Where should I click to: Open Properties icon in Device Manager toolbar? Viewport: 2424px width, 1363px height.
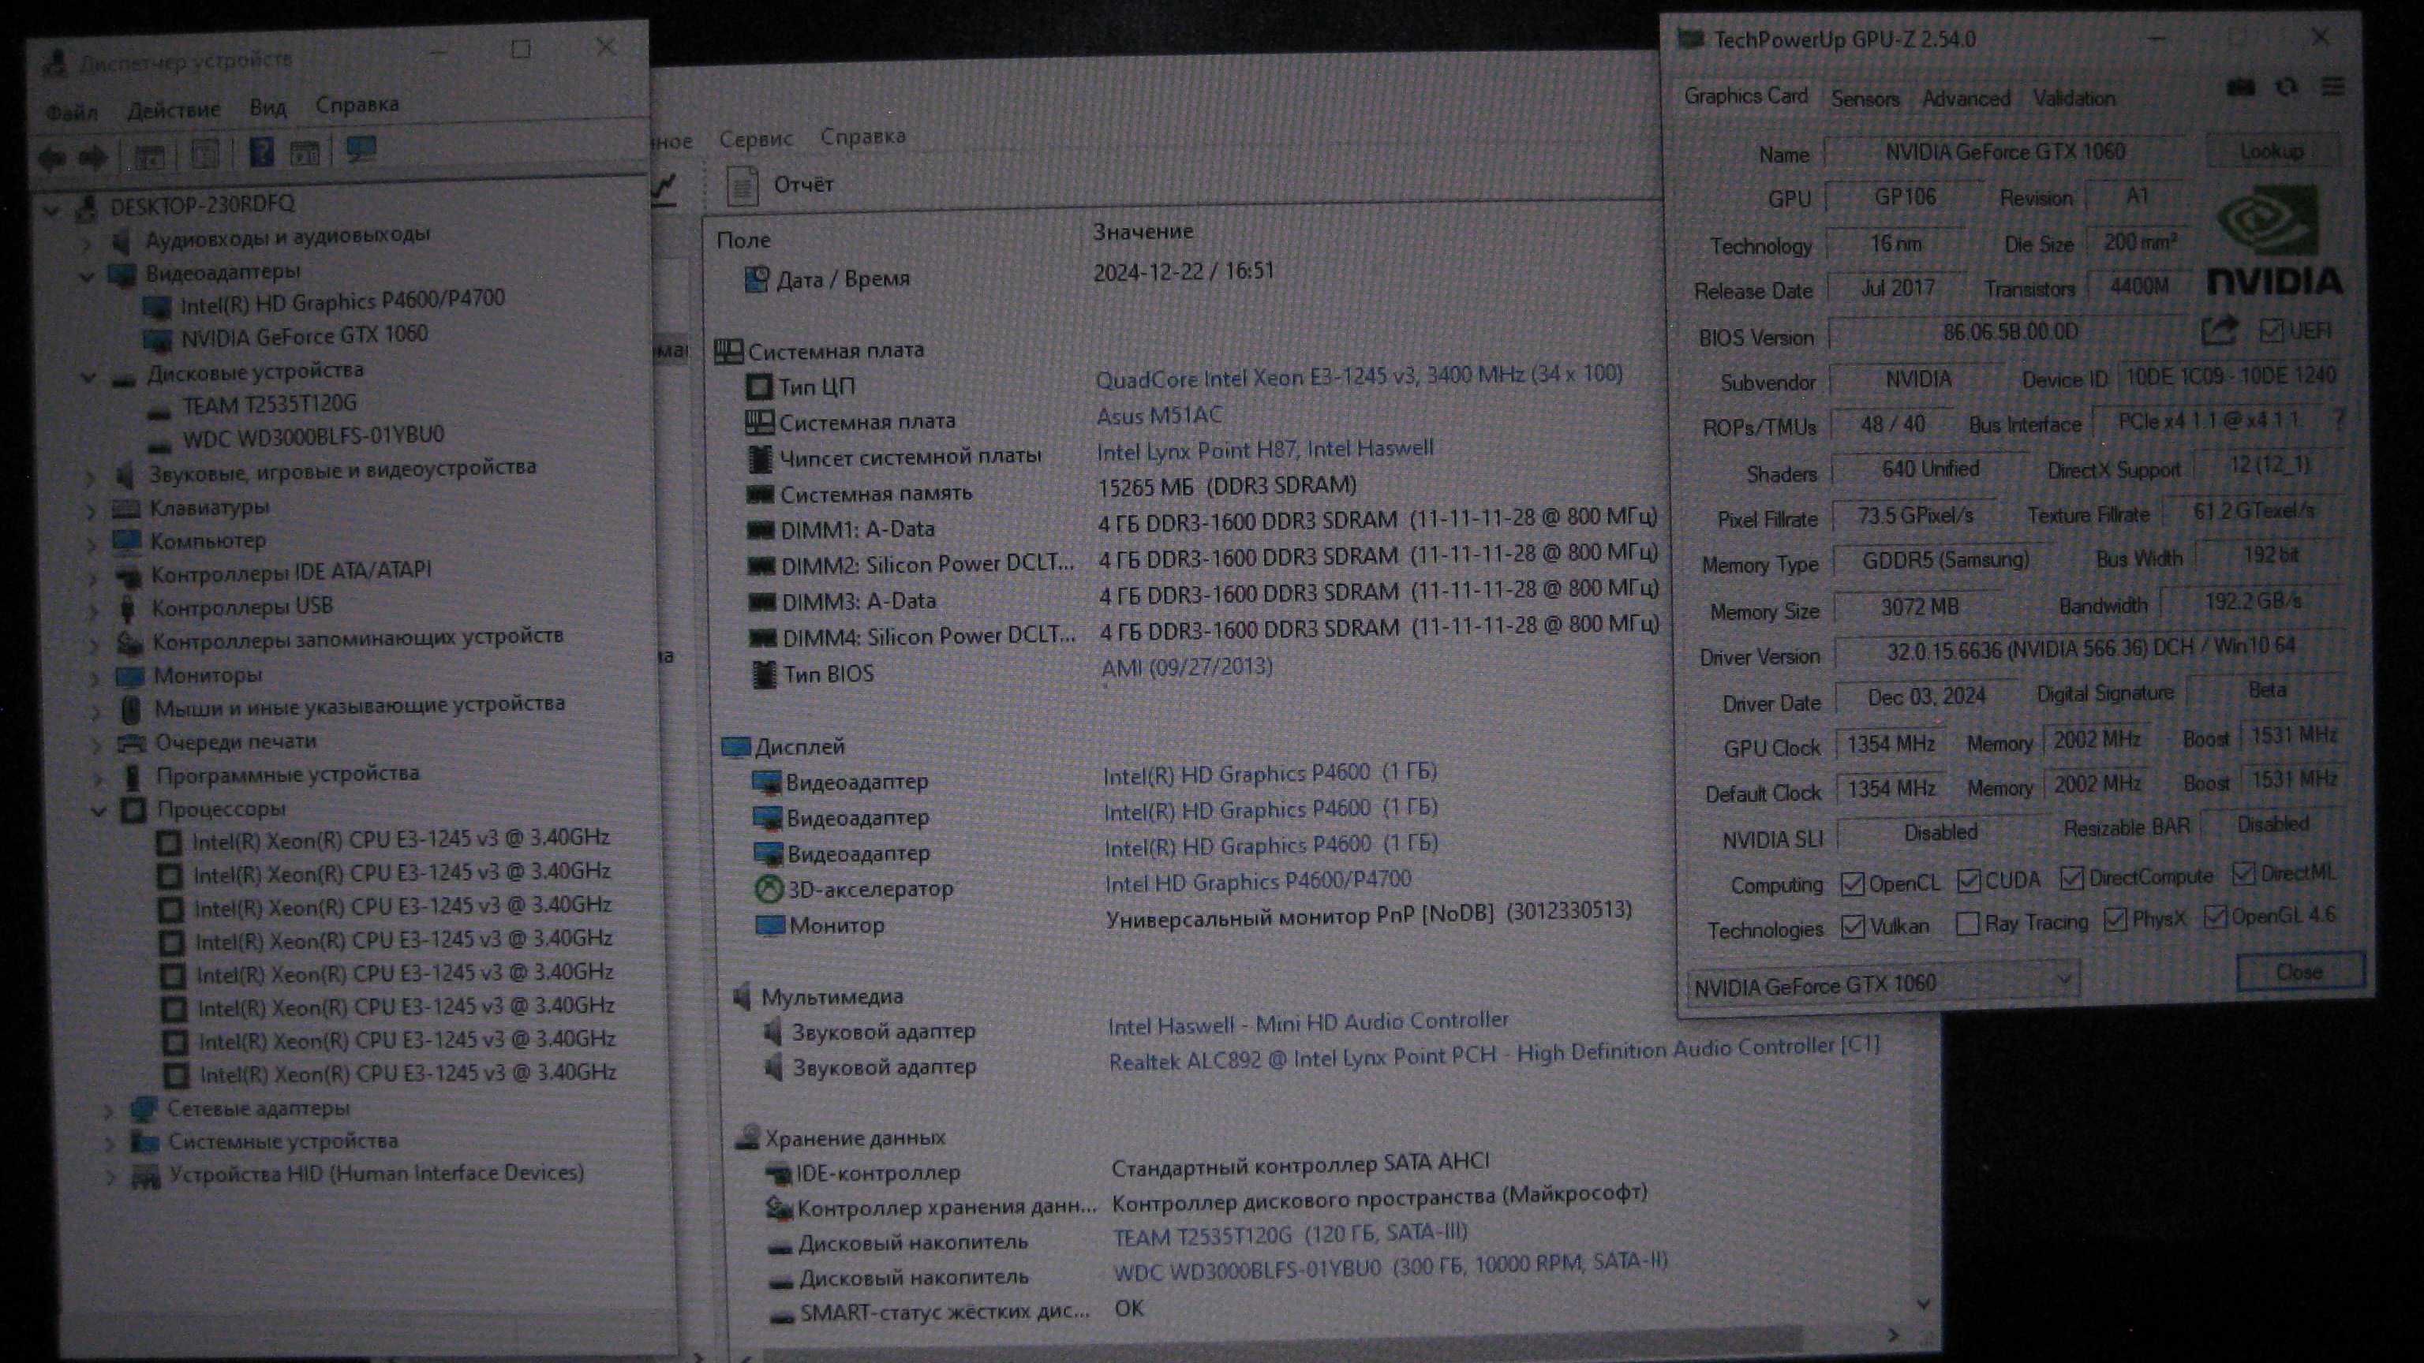click(x=205, y=155)
